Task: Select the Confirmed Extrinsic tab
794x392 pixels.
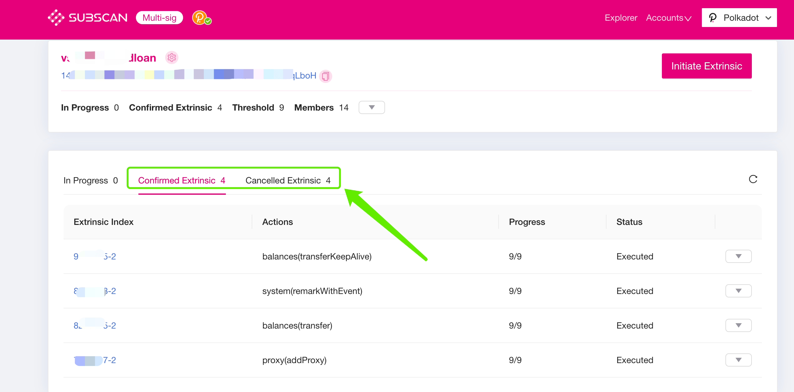Action: [182, 180]
